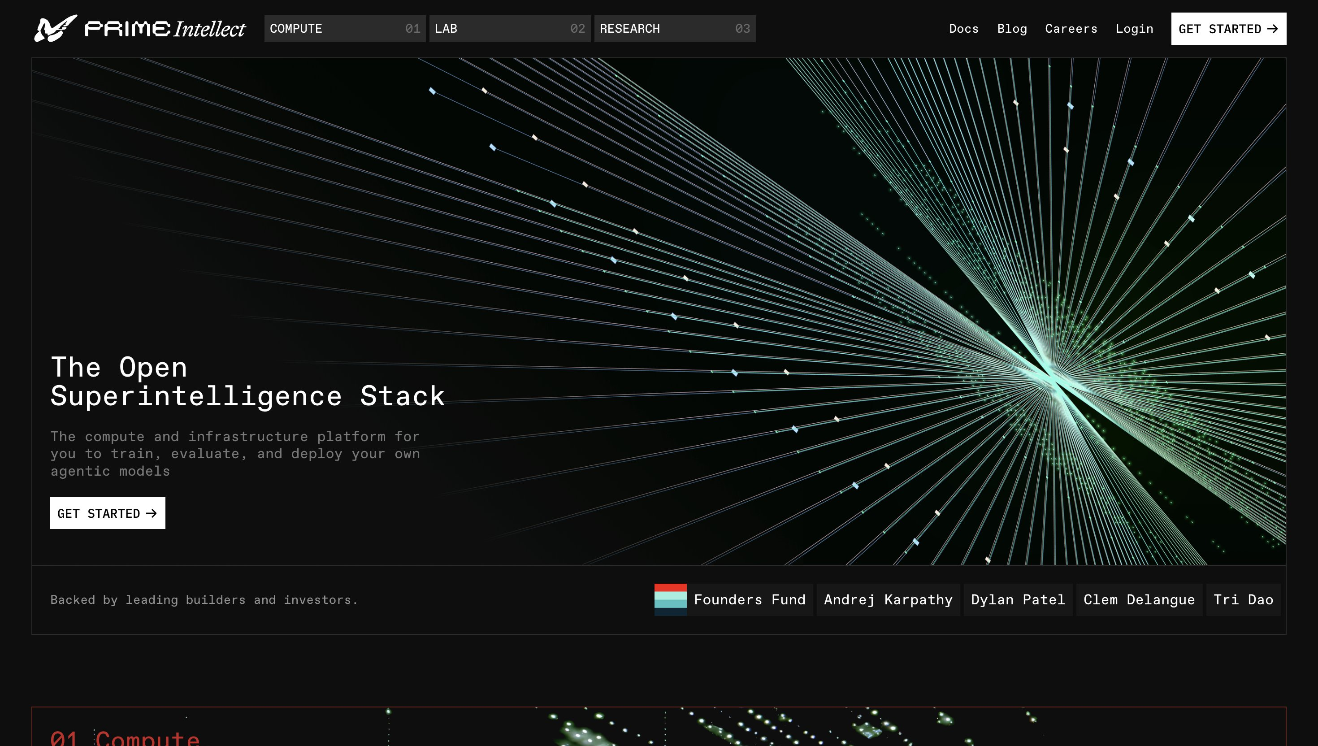Click the Login link
Viewport: 1318px width, 746px height.
point(1134,29)
